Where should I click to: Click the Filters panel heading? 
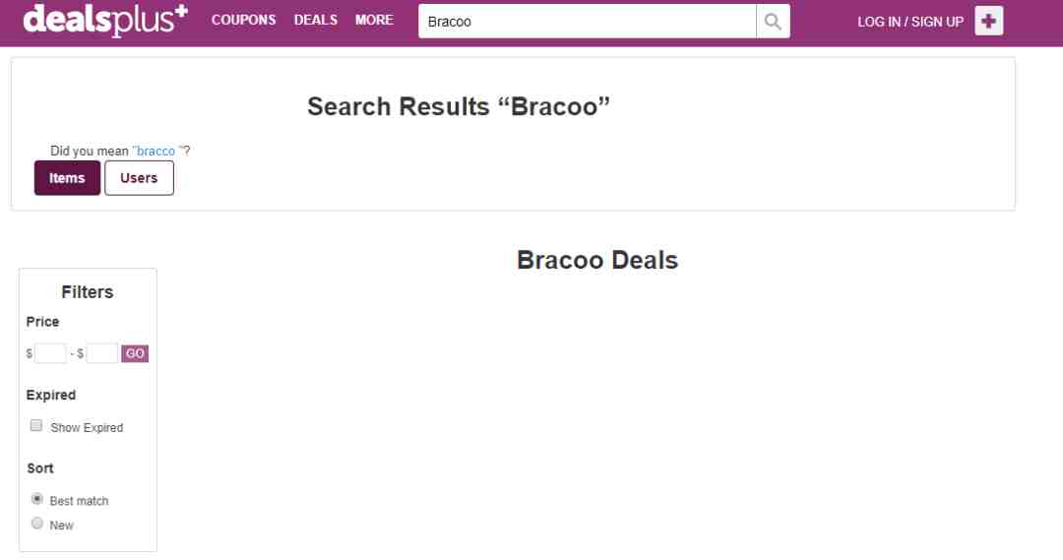tap(88, 292)
